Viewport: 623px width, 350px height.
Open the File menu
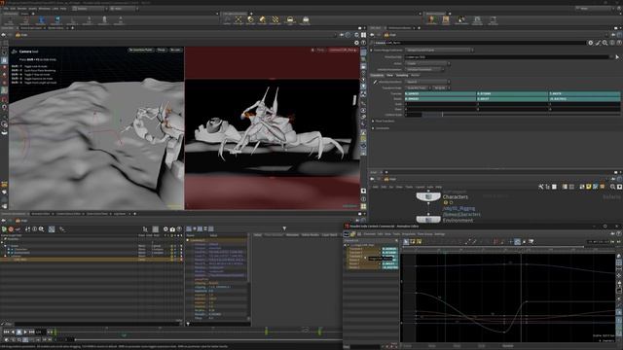coord(6,9)
